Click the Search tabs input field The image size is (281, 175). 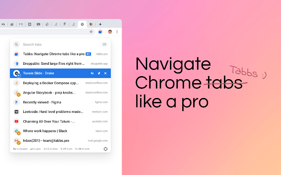(61, 45)
